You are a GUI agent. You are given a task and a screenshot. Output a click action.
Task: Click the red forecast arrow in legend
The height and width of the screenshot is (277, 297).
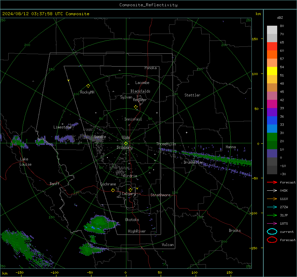coord(272,182)
